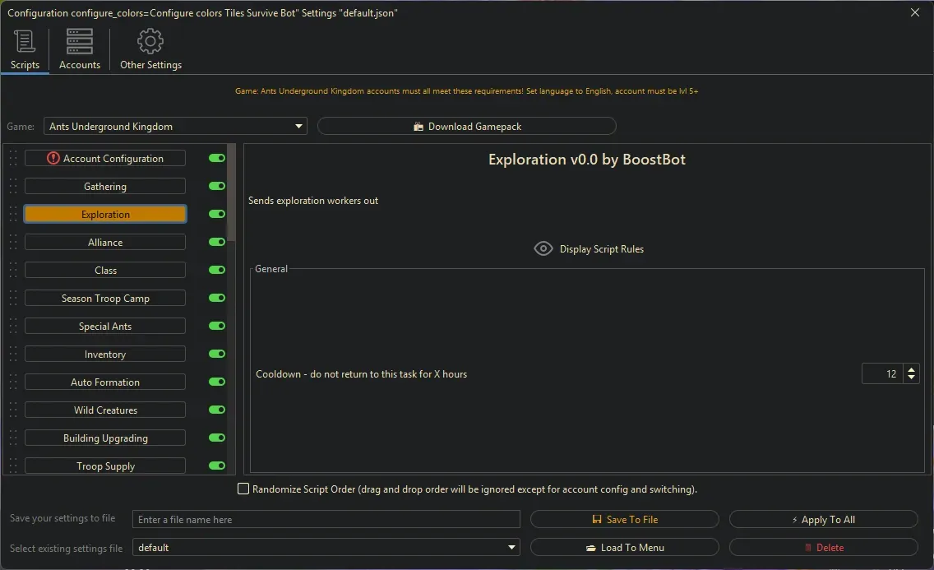Enable Randomize Script Order checkbox
934x570 pixels.
(x=243, y=489)
